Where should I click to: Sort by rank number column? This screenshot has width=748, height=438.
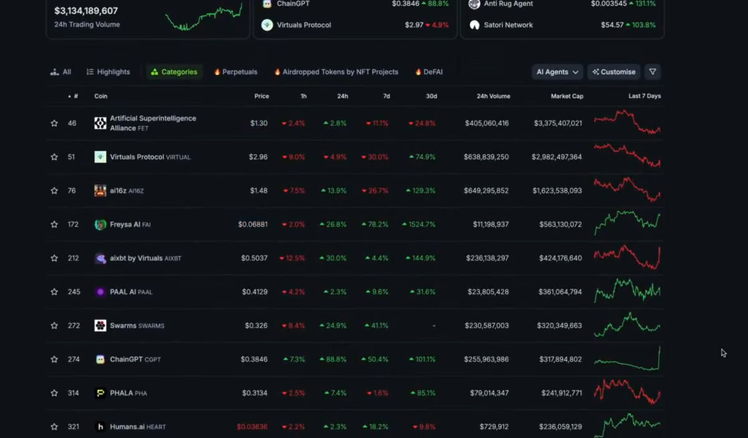74,96
